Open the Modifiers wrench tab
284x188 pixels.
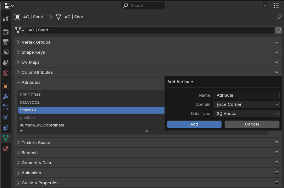[x=6, y=97]
